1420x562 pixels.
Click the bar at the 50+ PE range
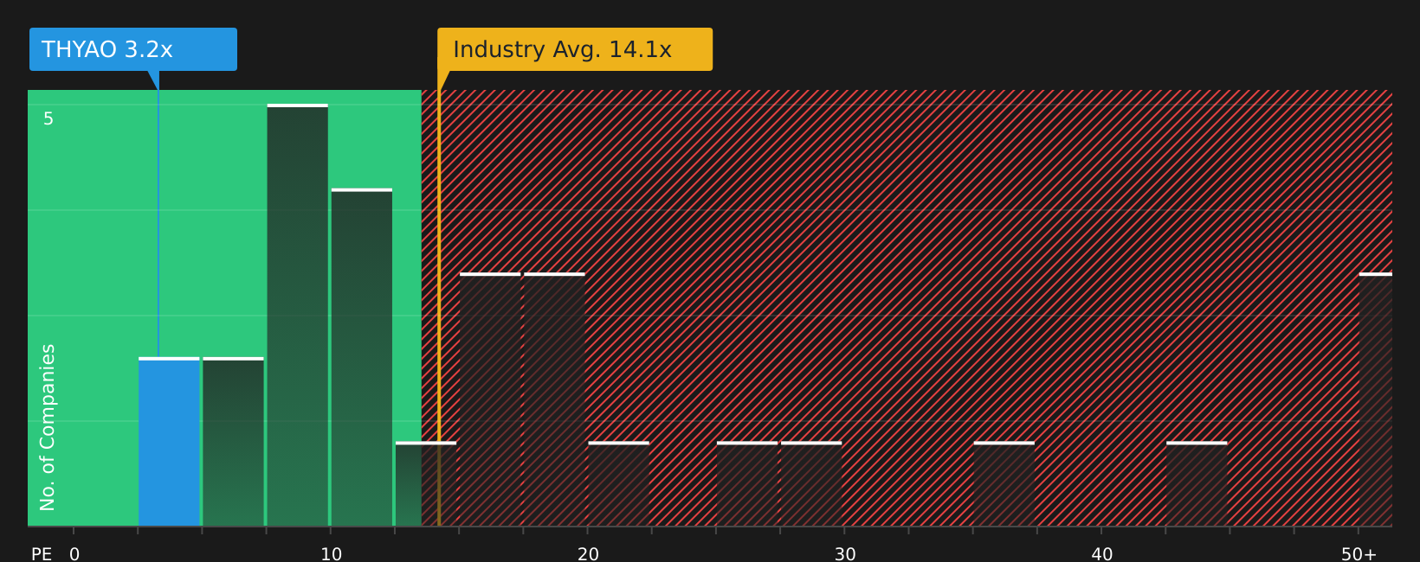point(1376,399)
